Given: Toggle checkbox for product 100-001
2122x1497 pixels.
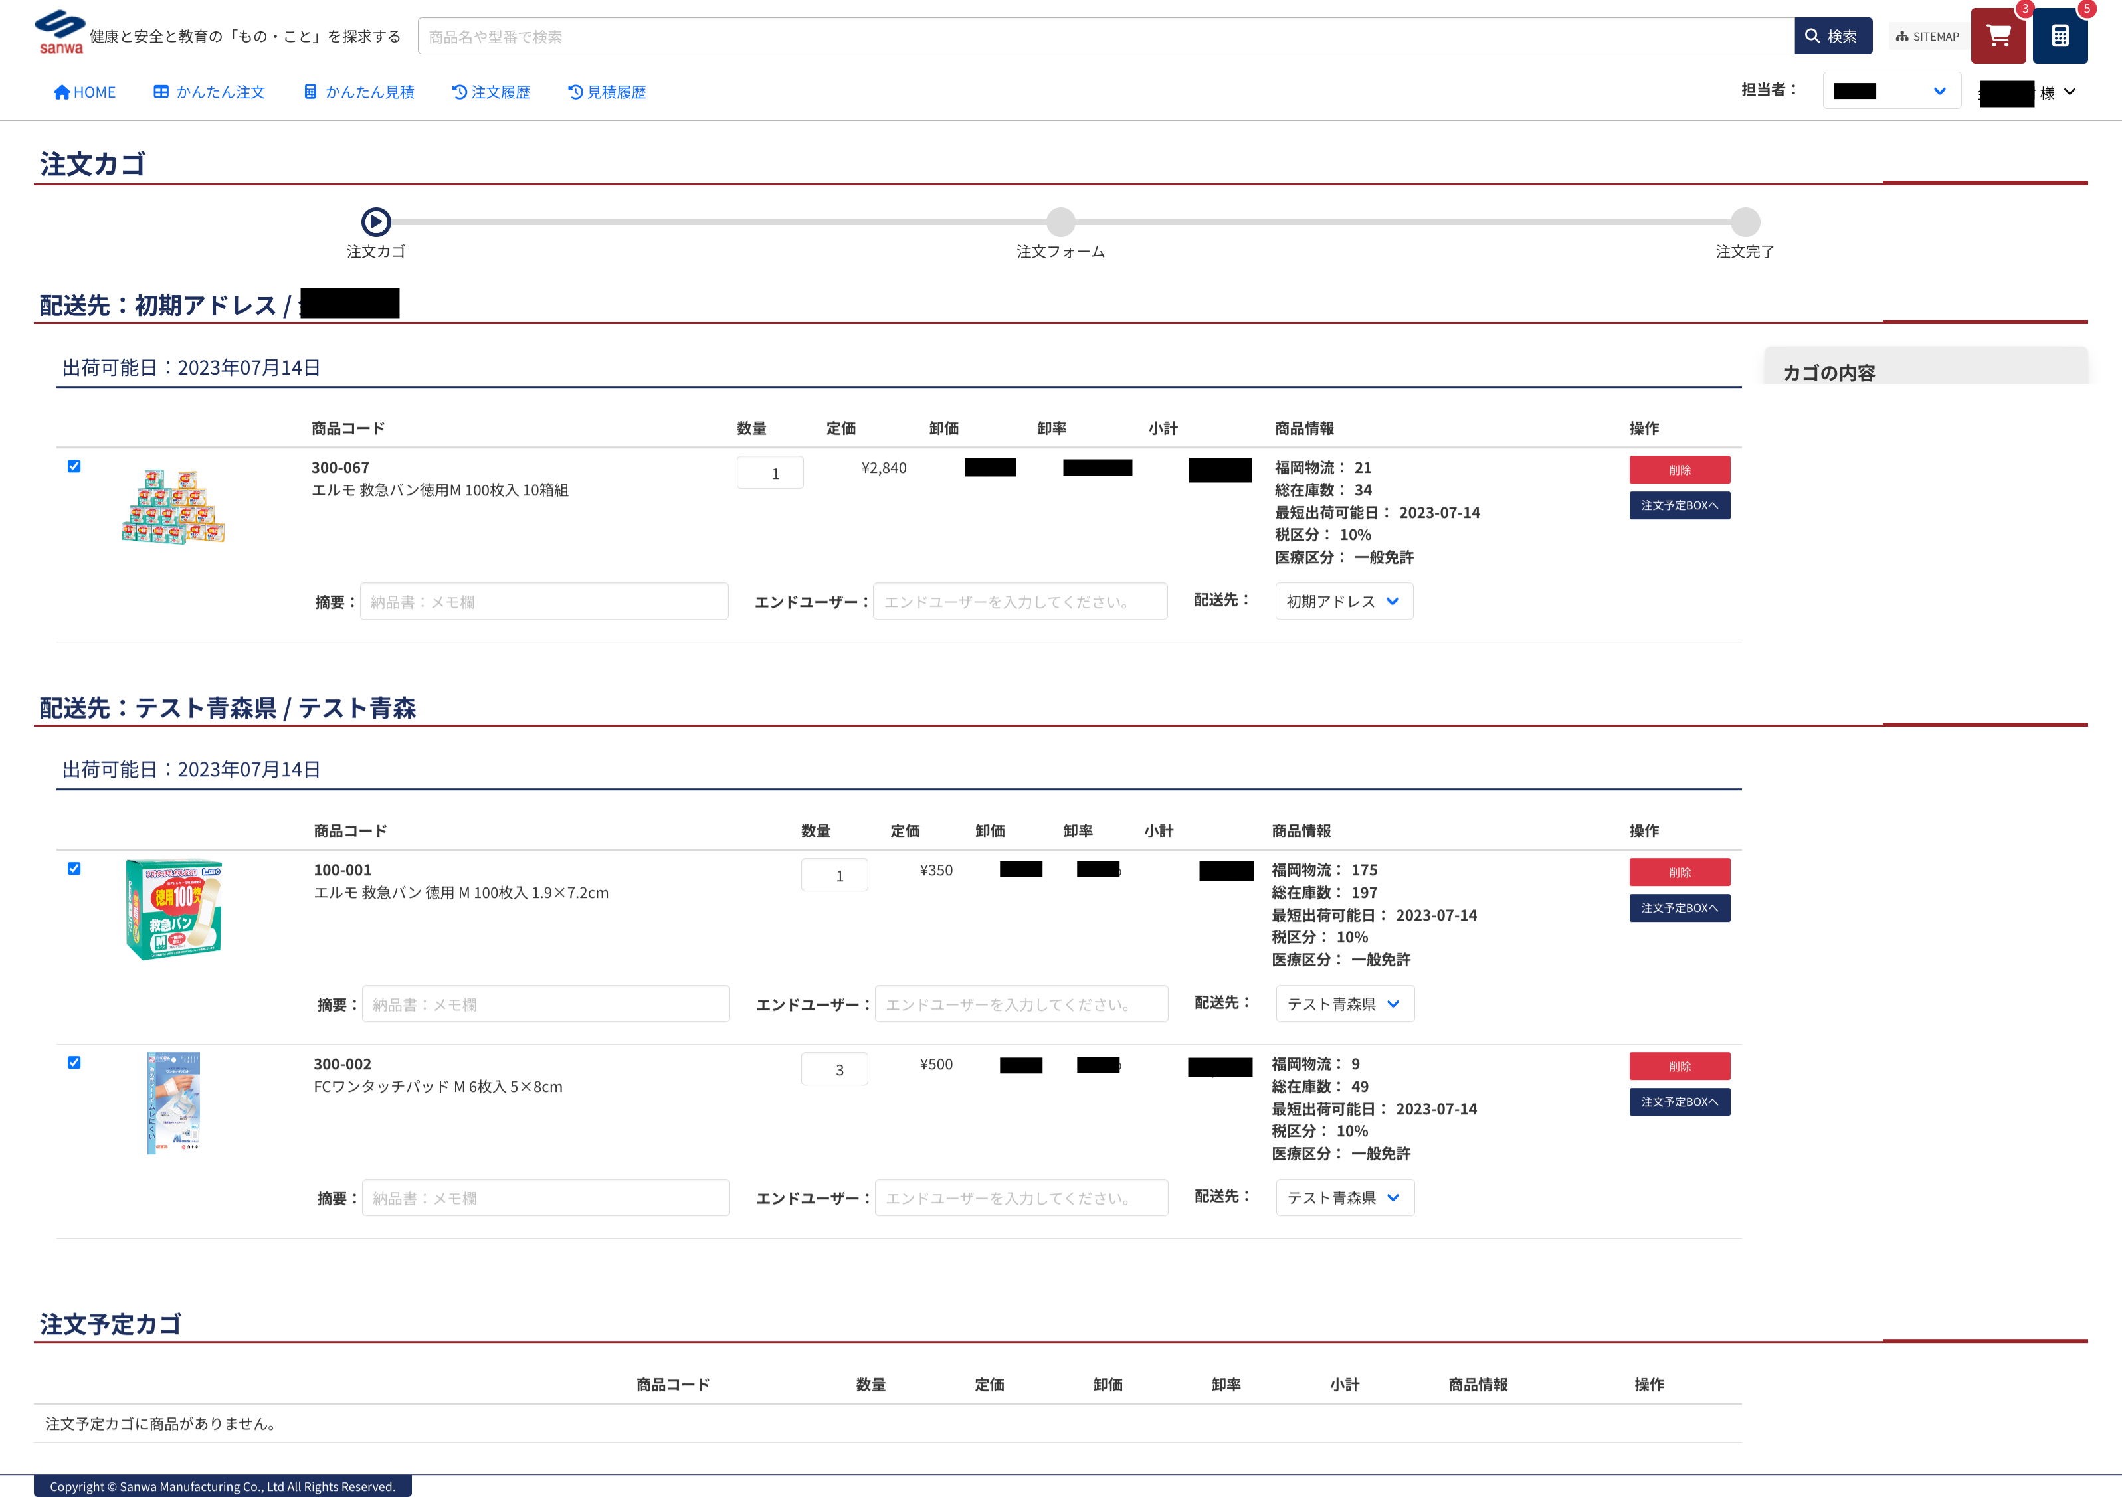Looking at the screenshot, I should point(74,869).
